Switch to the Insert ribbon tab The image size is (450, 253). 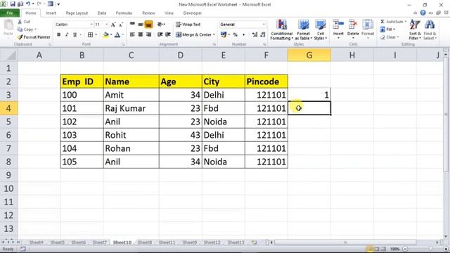point(51,13)
